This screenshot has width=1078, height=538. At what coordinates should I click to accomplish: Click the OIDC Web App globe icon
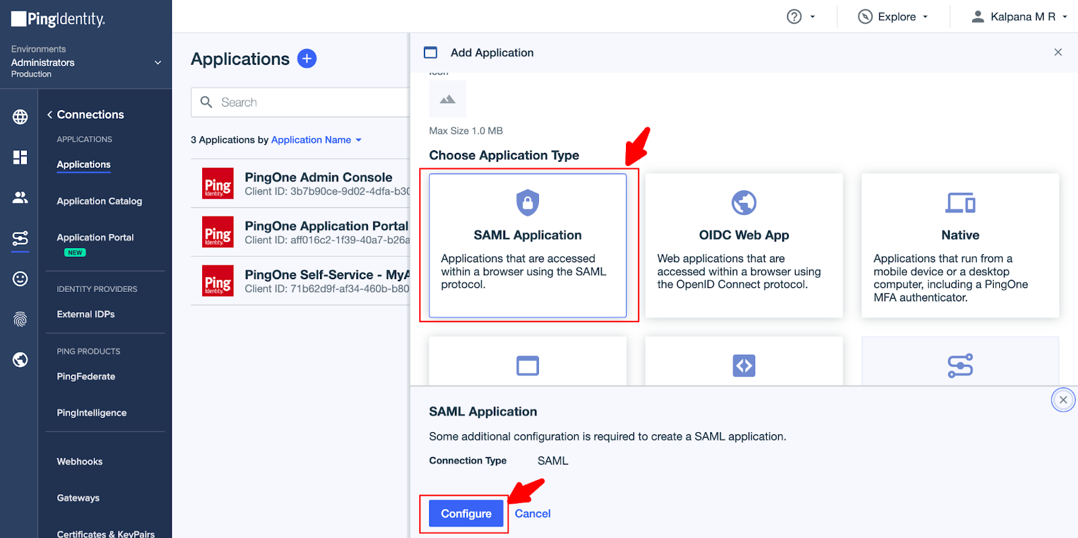[744, 202]
